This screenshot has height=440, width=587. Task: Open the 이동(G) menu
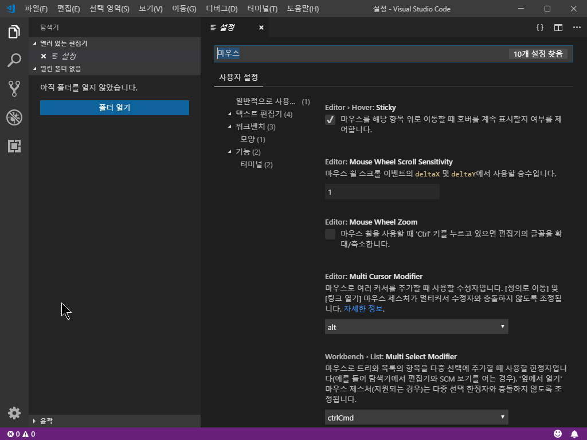[184, 9]
